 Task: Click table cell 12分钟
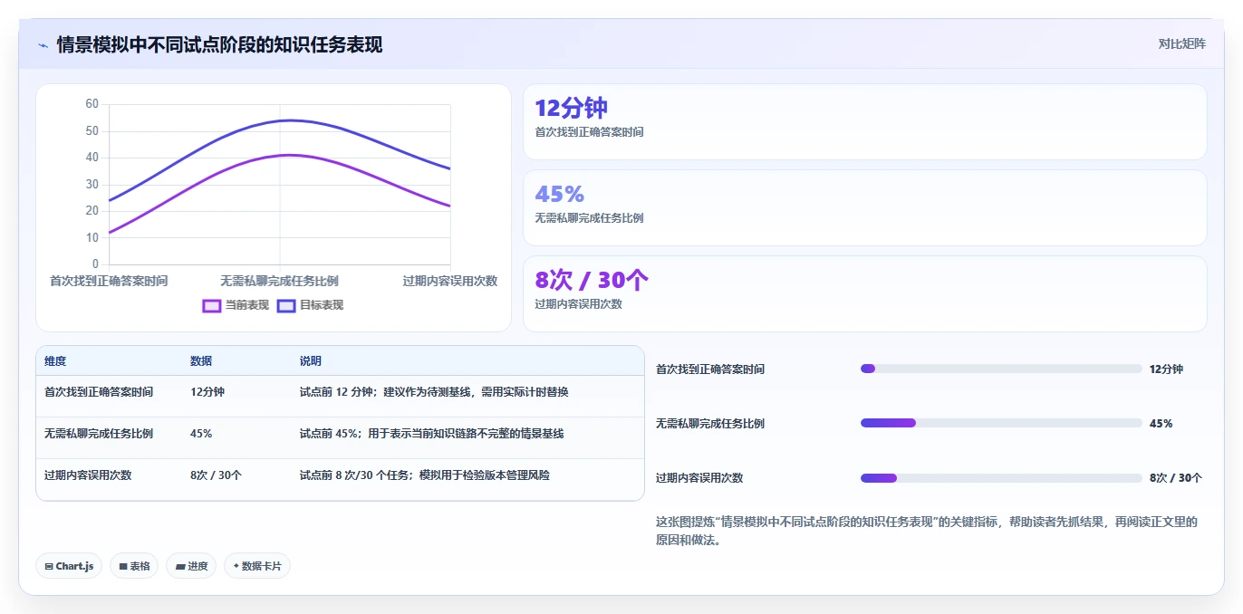click(x=207, y=392)
